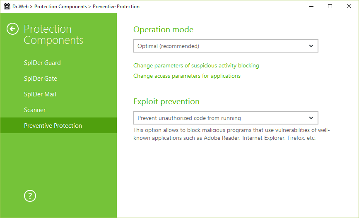
Task: Expand the Operation mode dropdown
Action: click(x=225, y=46)
